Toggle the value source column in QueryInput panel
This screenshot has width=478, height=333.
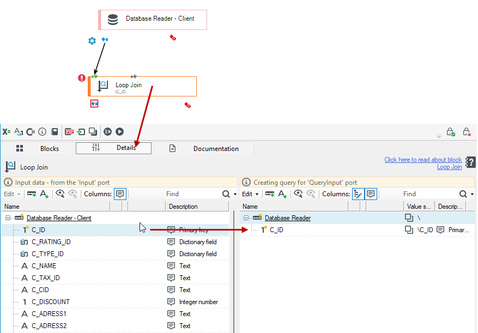point(358,194)
